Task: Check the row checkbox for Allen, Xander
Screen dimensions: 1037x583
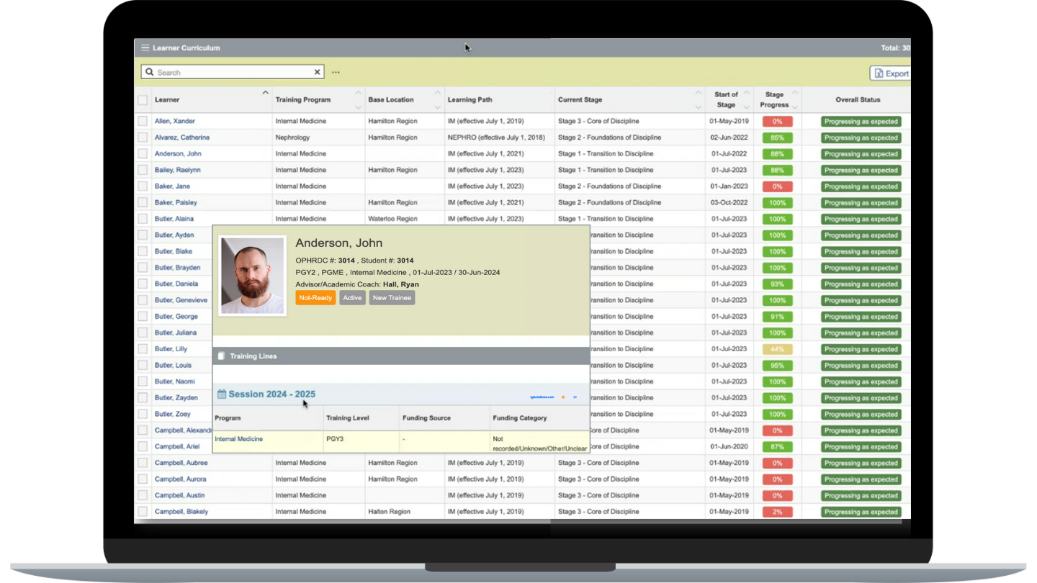Action: pos(143,121)
